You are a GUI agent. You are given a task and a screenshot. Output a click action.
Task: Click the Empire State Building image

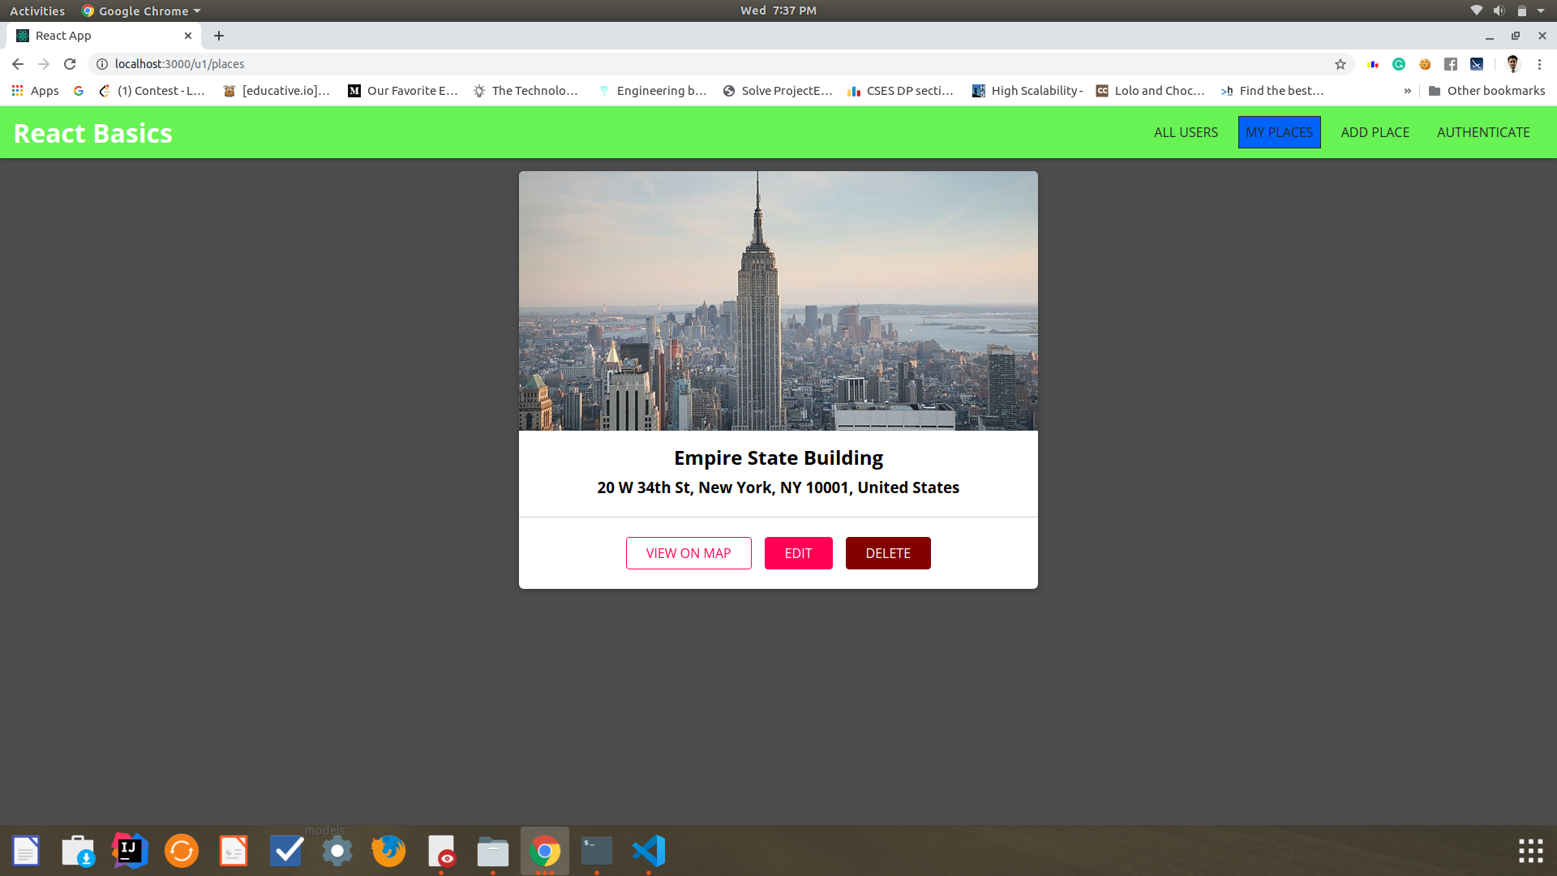[778, 301]
